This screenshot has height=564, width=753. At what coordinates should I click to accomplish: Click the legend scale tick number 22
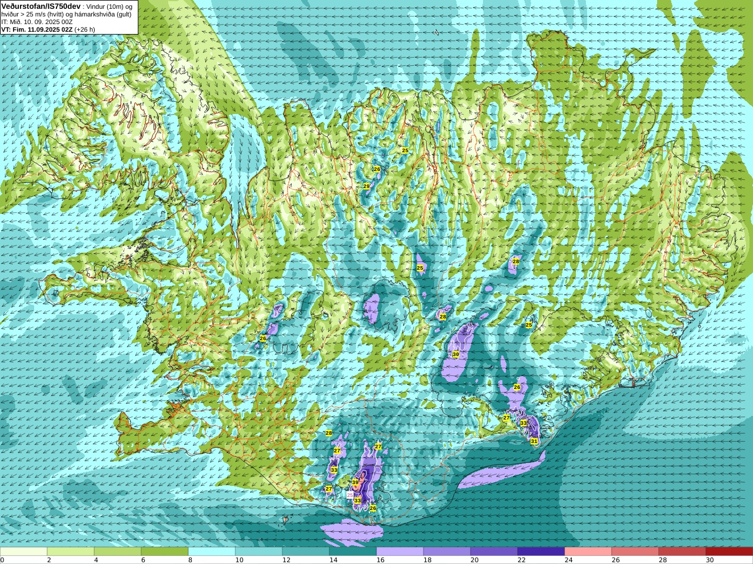521,560
